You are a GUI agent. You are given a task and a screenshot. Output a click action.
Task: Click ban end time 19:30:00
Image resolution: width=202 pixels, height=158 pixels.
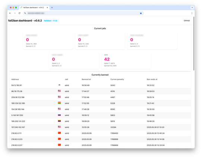(151, 109)
